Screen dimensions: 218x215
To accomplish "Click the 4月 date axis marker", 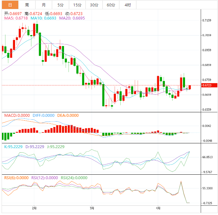I will 158,208.
